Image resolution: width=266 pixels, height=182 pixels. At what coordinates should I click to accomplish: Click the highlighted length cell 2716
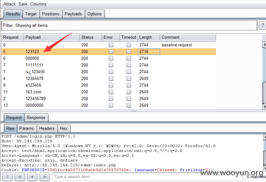[149, 51]
